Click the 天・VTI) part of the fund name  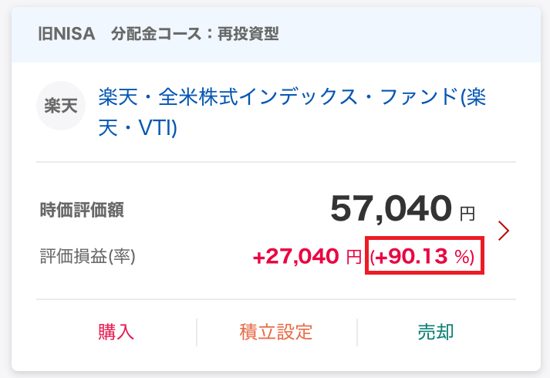pyautogui.click(x=137, y=127)
